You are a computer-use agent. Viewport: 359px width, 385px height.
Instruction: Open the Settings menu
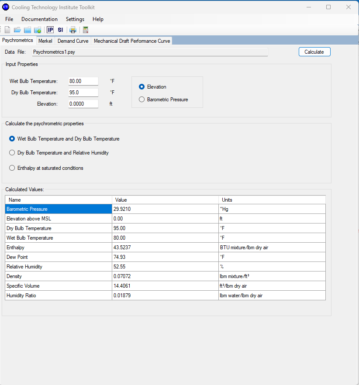(x=75, y=19)
